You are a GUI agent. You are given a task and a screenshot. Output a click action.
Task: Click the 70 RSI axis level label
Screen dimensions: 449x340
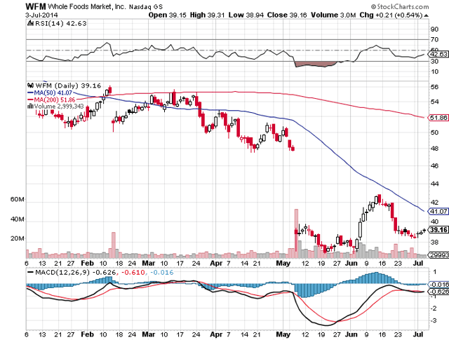[434, 39]
